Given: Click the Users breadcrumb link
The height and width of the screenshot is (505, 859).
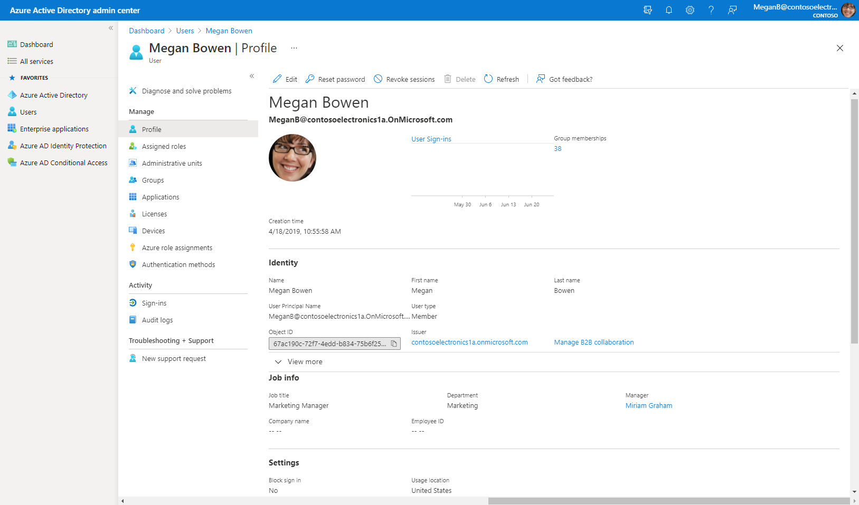Looking at the screenshot, I should (x=185, y=31).
